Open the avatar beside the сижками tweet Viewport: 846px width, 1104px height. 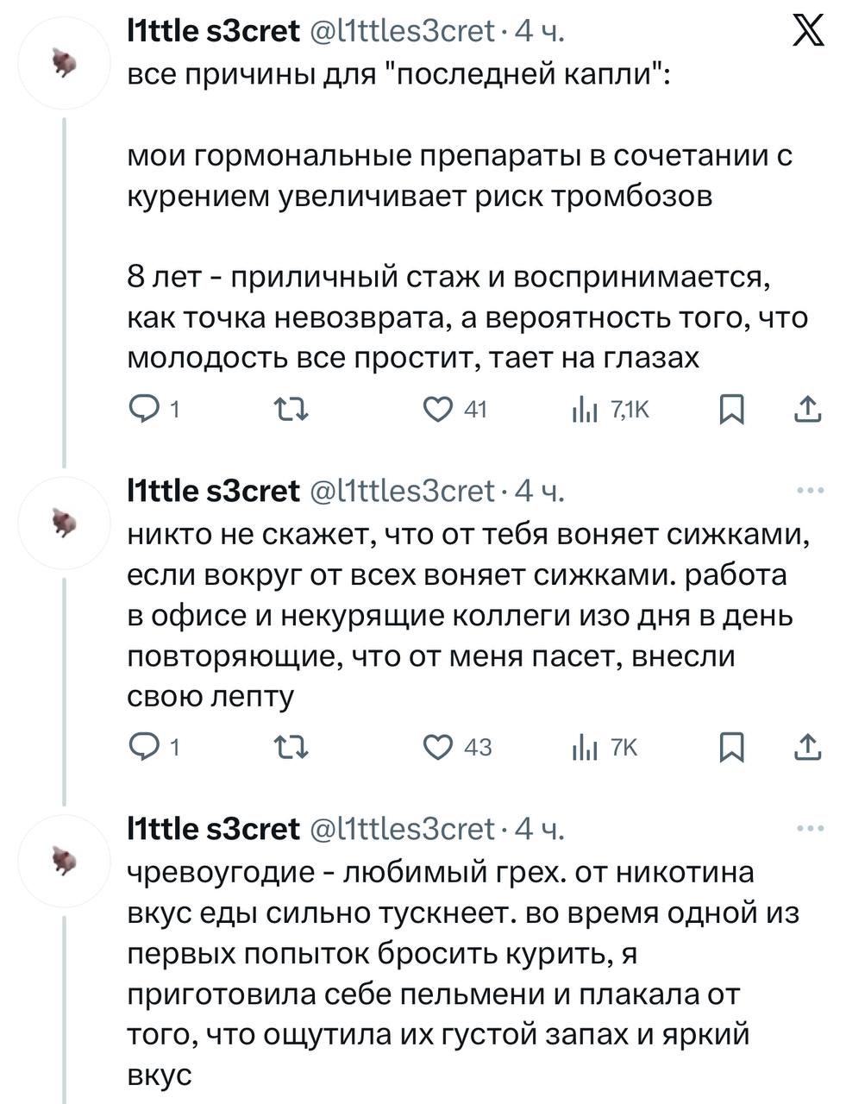coord(63,524)
